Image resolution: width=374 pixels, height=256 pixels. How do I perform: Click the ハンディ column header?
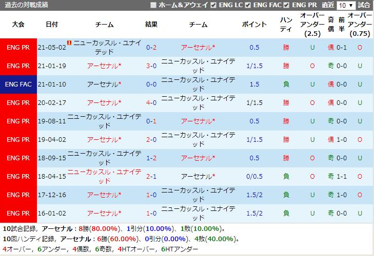(x=286, y=24)
